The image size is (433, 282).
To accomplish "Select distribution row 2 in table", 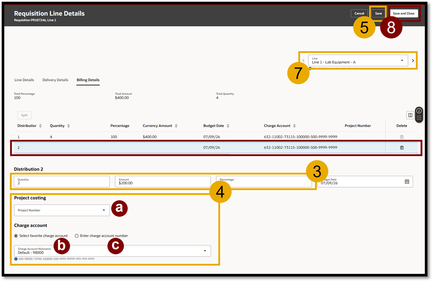I will pos(215,148).
